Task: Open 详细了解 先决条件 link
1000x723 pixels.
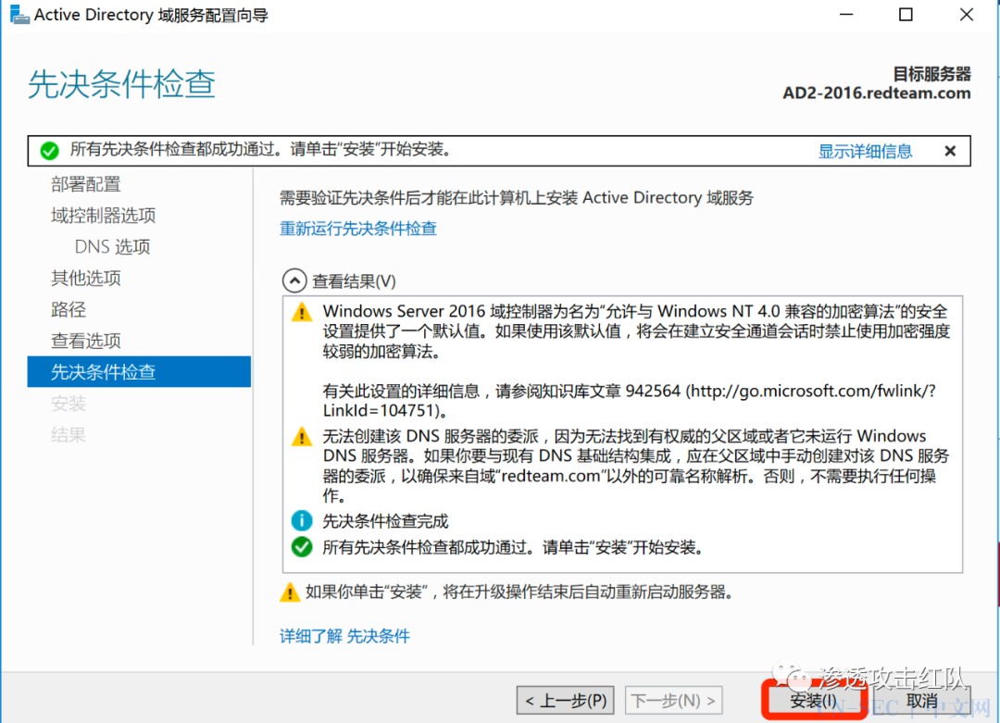Action: click(344, 636)
